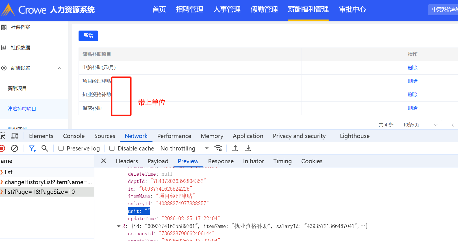Image resolution: width=458 pixels, height=241 pixels.
Task: Open network conditions wifi icon
Action: (x=218, y=149)
